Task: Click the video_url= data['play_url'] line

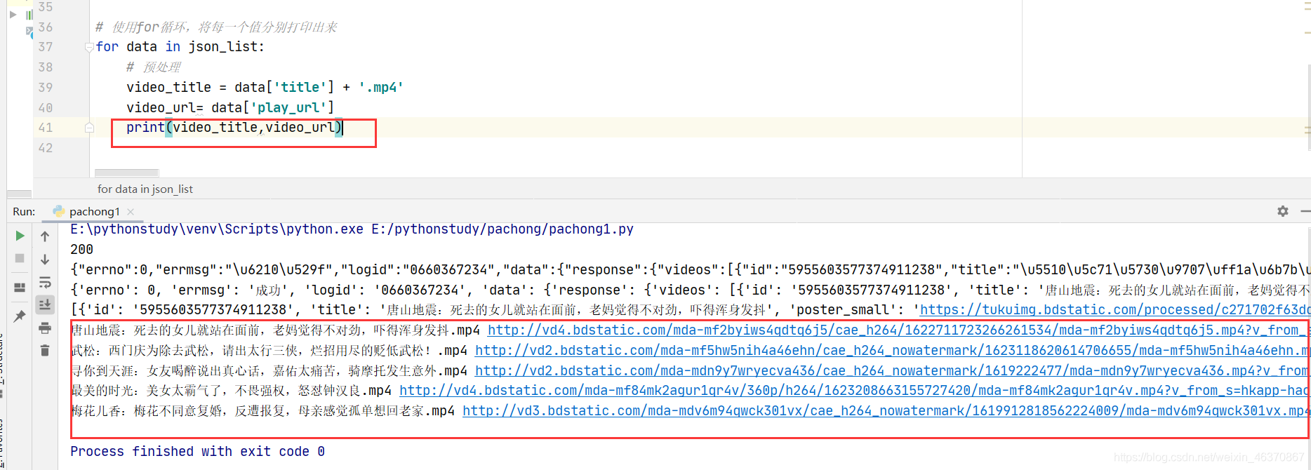Action: tap(230, 107)
